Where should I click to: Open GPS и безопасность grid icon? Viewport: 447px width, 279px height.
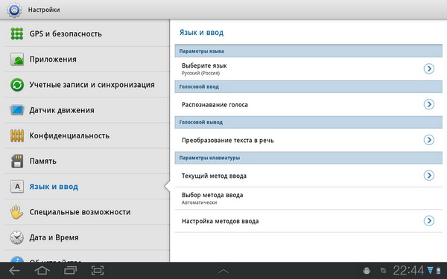pos(17,33)
